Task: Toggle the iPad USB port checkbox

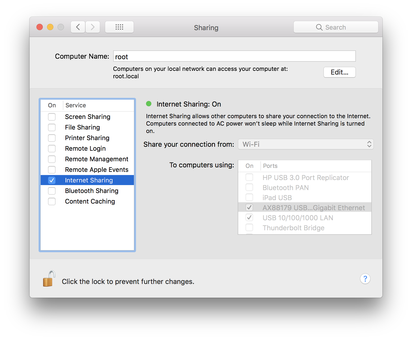Action: tap(249, 197)
